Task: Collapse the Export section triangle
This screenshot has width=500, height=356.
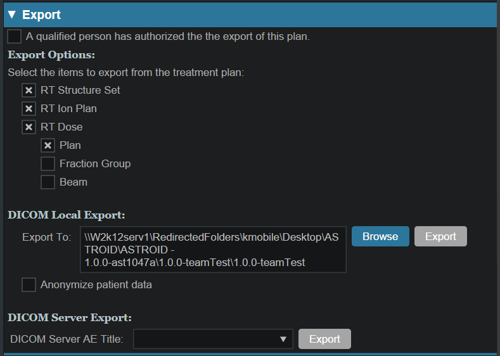Action: (11, 14)
